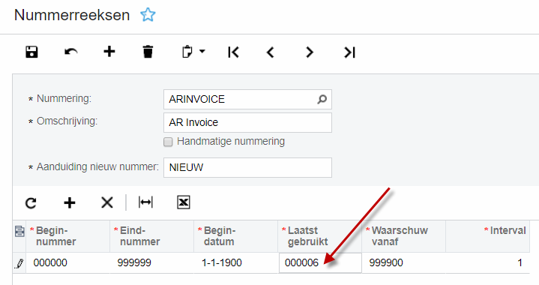Sort by Waarschuw vanaf column header
This screenshot has width=539, height=285.
coord(403,236)
